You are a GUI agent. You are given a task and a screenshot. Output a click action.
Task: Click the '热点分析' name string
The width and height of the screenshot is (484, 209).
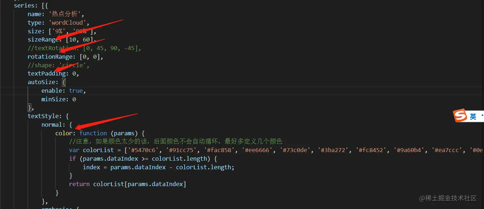click(x=65, y=14)
